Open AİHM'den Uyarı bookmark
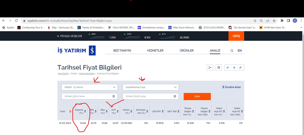304x135 pixels. click(273, 28)
